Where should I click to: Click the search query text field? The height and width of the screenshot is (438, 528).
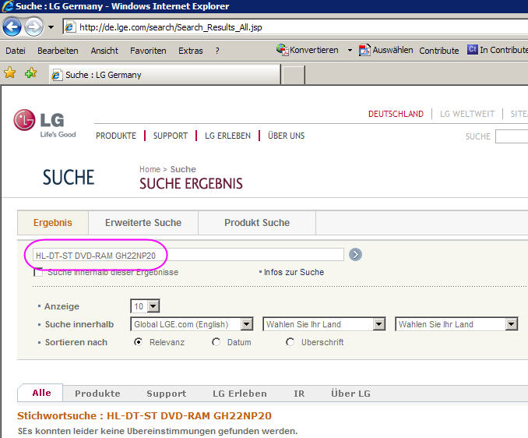188,255
